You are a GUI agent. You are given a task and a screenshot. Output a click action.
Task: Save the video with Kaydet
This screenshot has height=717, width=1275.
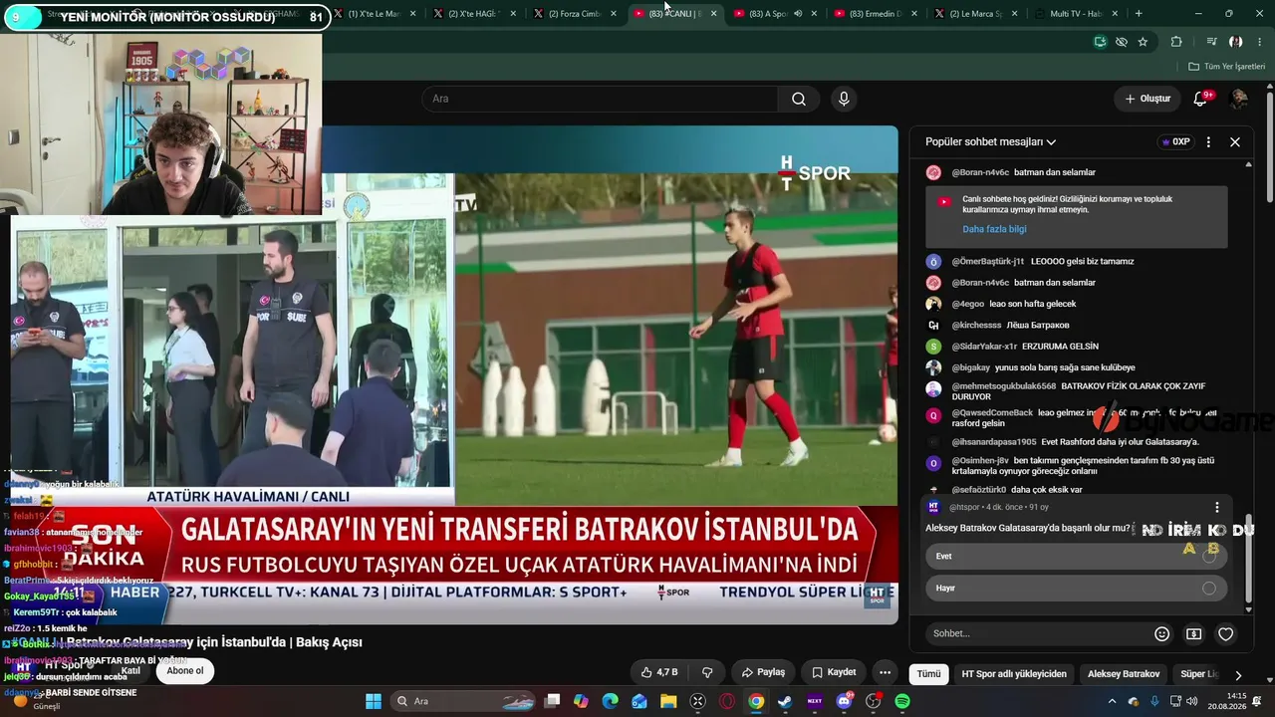[834, 672]
